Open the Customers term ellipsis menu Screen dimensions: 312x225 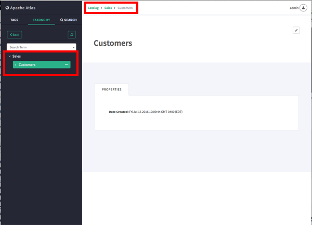[x=67, y=64]
